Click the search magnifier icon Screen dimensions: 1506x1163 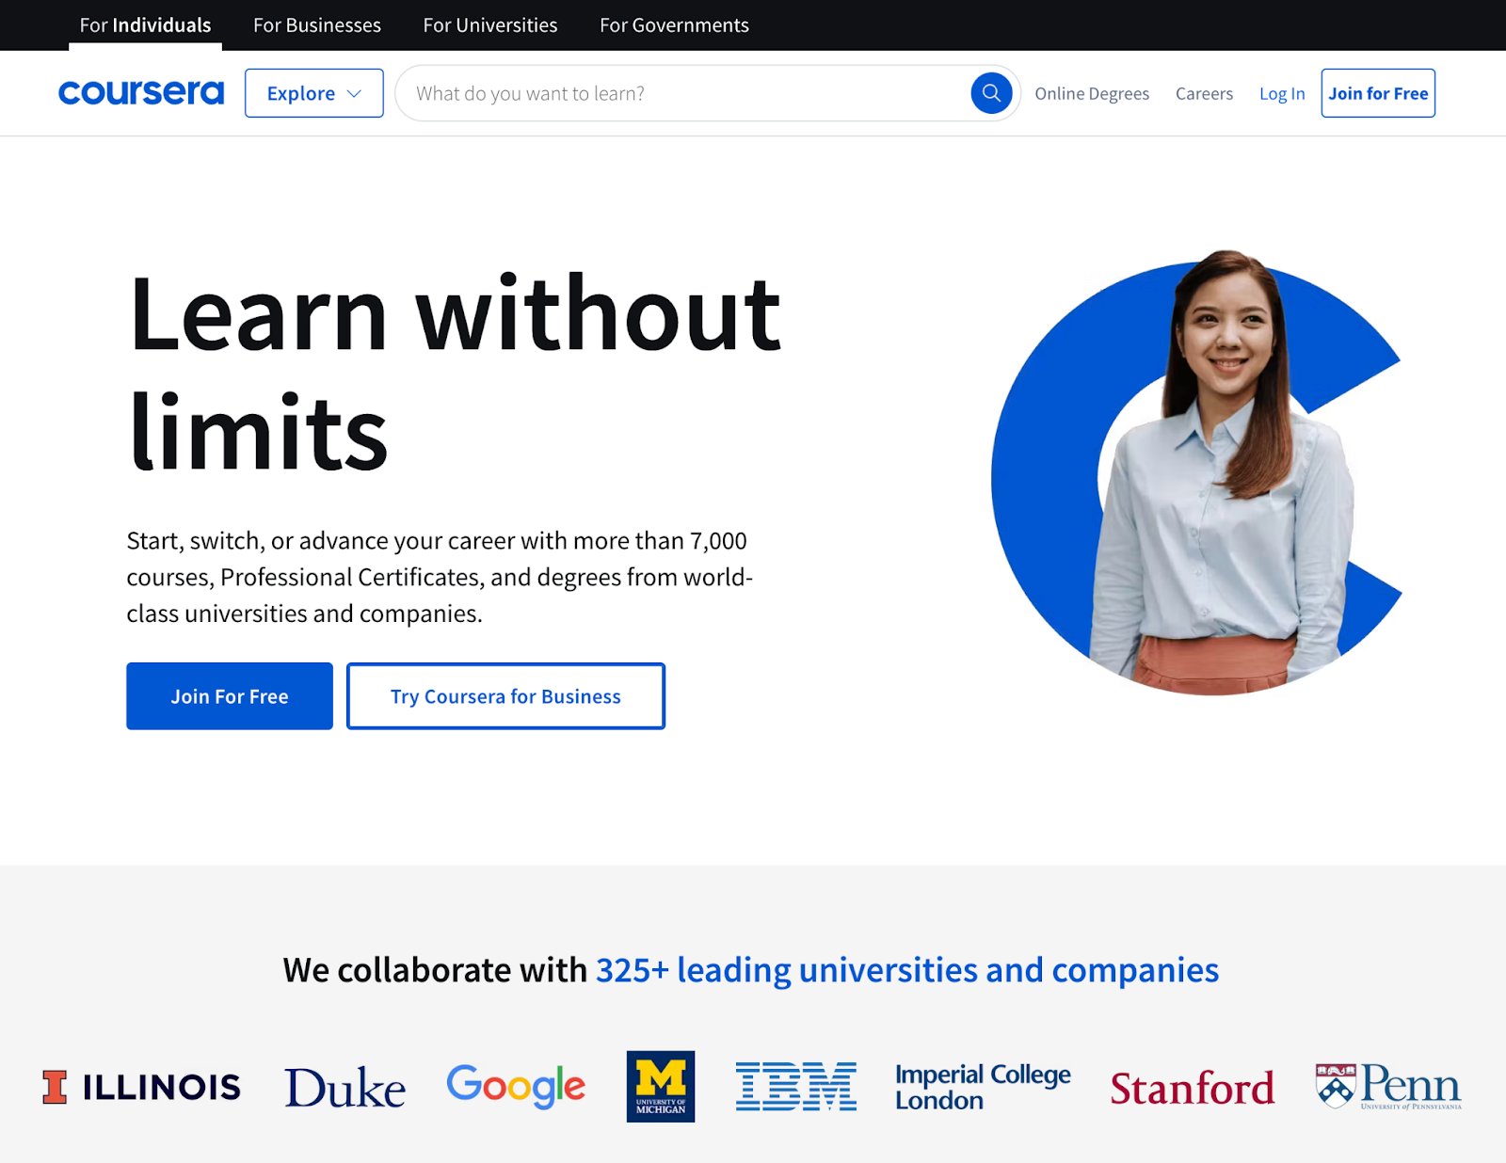990,92
